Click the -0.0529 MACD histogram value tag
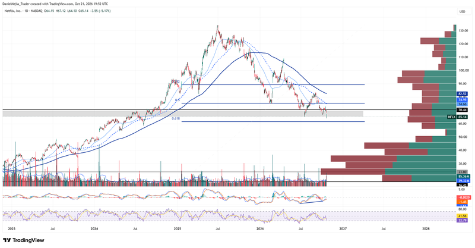Viewport: 475px width, 248px height. [464, 197]
